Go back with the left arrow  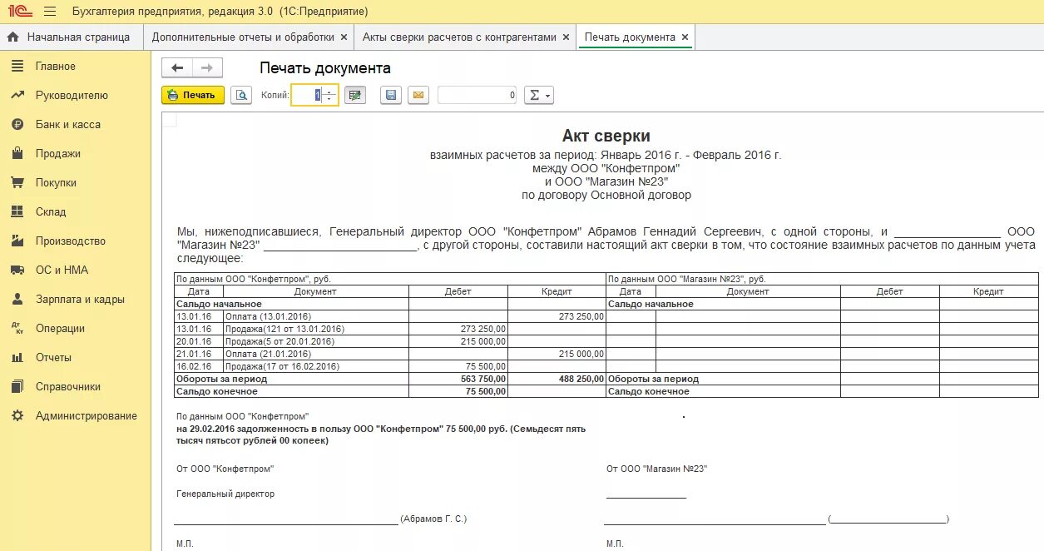tap(176, 68)
